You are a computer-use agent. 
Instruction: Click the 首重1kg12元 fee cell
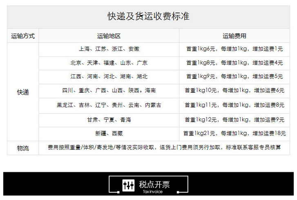point(234,120)
